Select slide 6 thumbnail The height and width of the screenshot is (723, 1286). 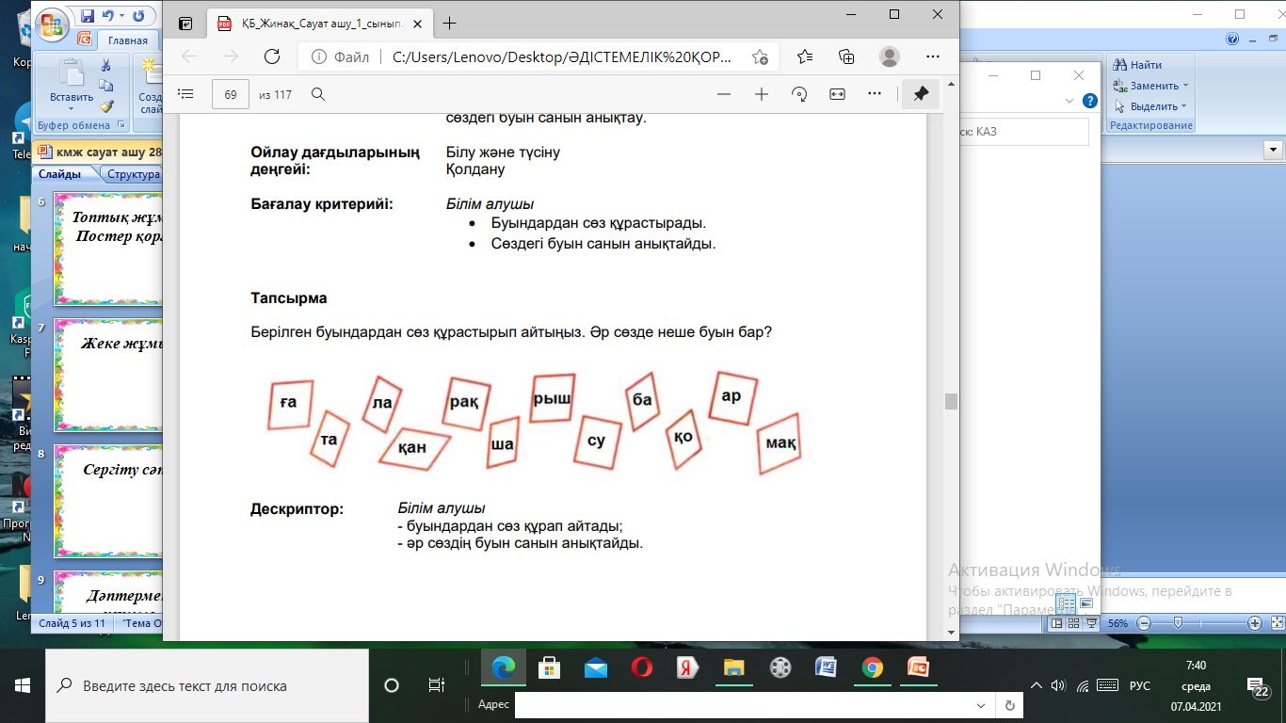(x=109, y=248)
